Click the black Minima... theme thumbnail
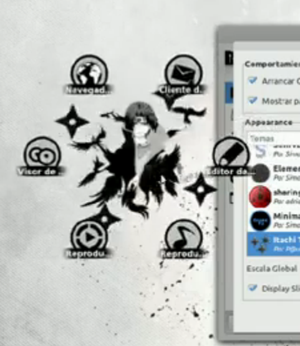This screenshot has height=346, width=300. pyautogui.click(x=260, y=221)
